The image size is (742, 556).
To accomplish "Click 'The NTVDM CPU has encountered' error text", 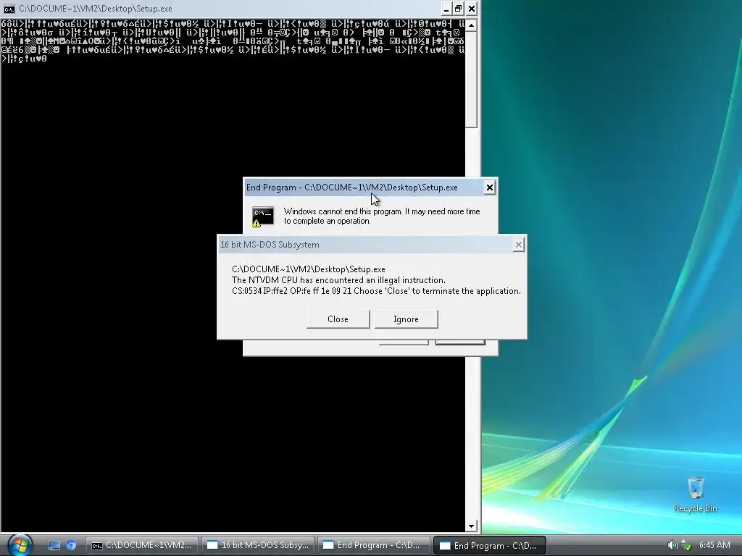I will tap(338, 280).
